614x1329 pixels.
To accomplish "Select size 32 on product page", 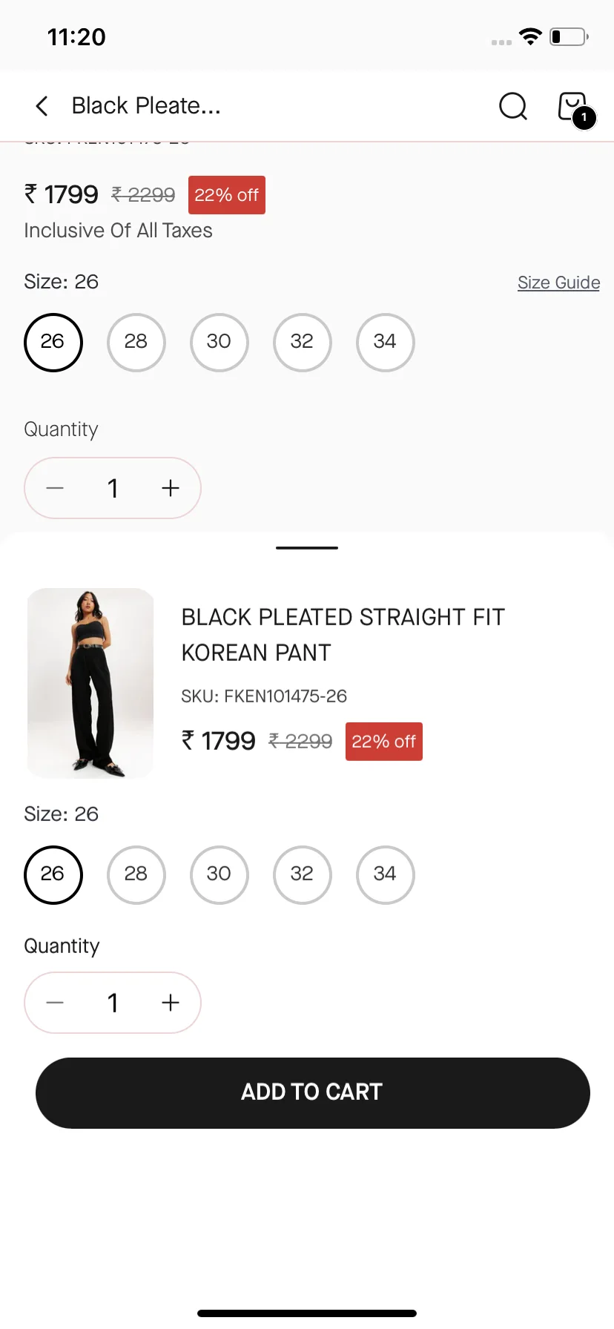I will click(x=303, y=343).
